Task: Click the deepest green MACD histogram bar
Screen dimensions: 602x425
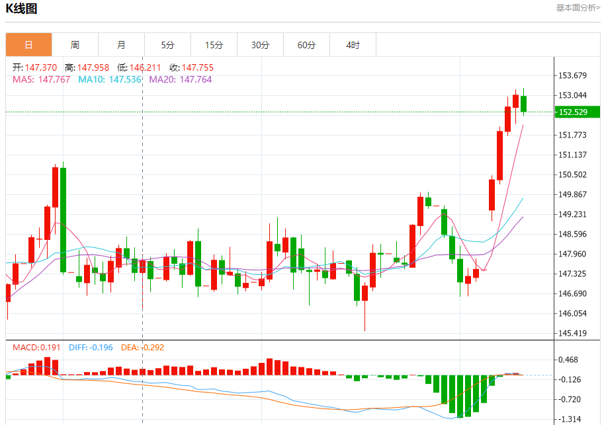Action: pos(460,396)
